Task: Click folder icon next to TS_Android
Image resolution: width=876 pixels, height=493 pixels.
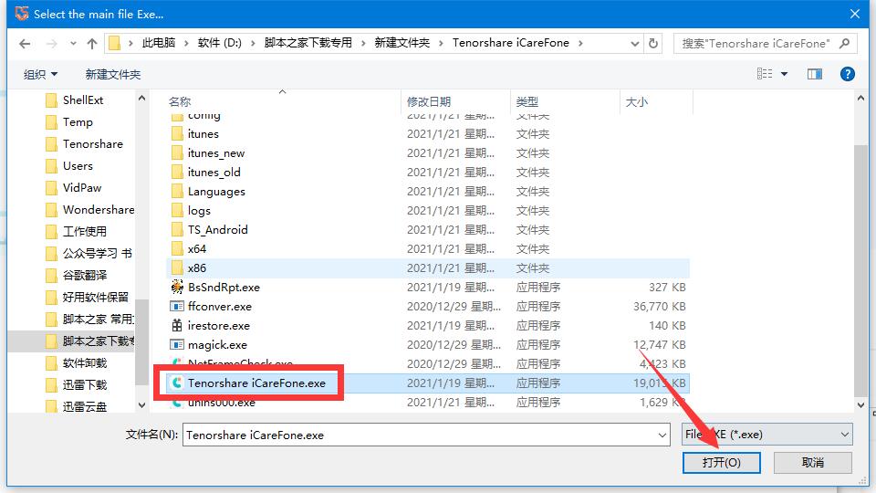Action: click(x=177, y=230)
